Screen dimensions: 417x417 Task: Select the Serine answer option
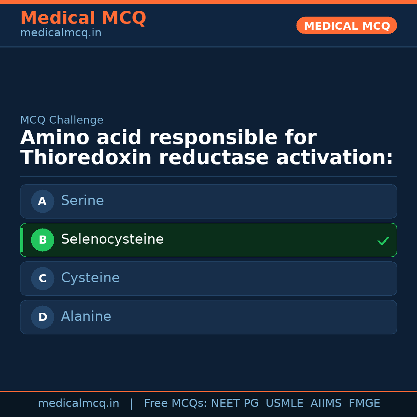pos(208,201)
